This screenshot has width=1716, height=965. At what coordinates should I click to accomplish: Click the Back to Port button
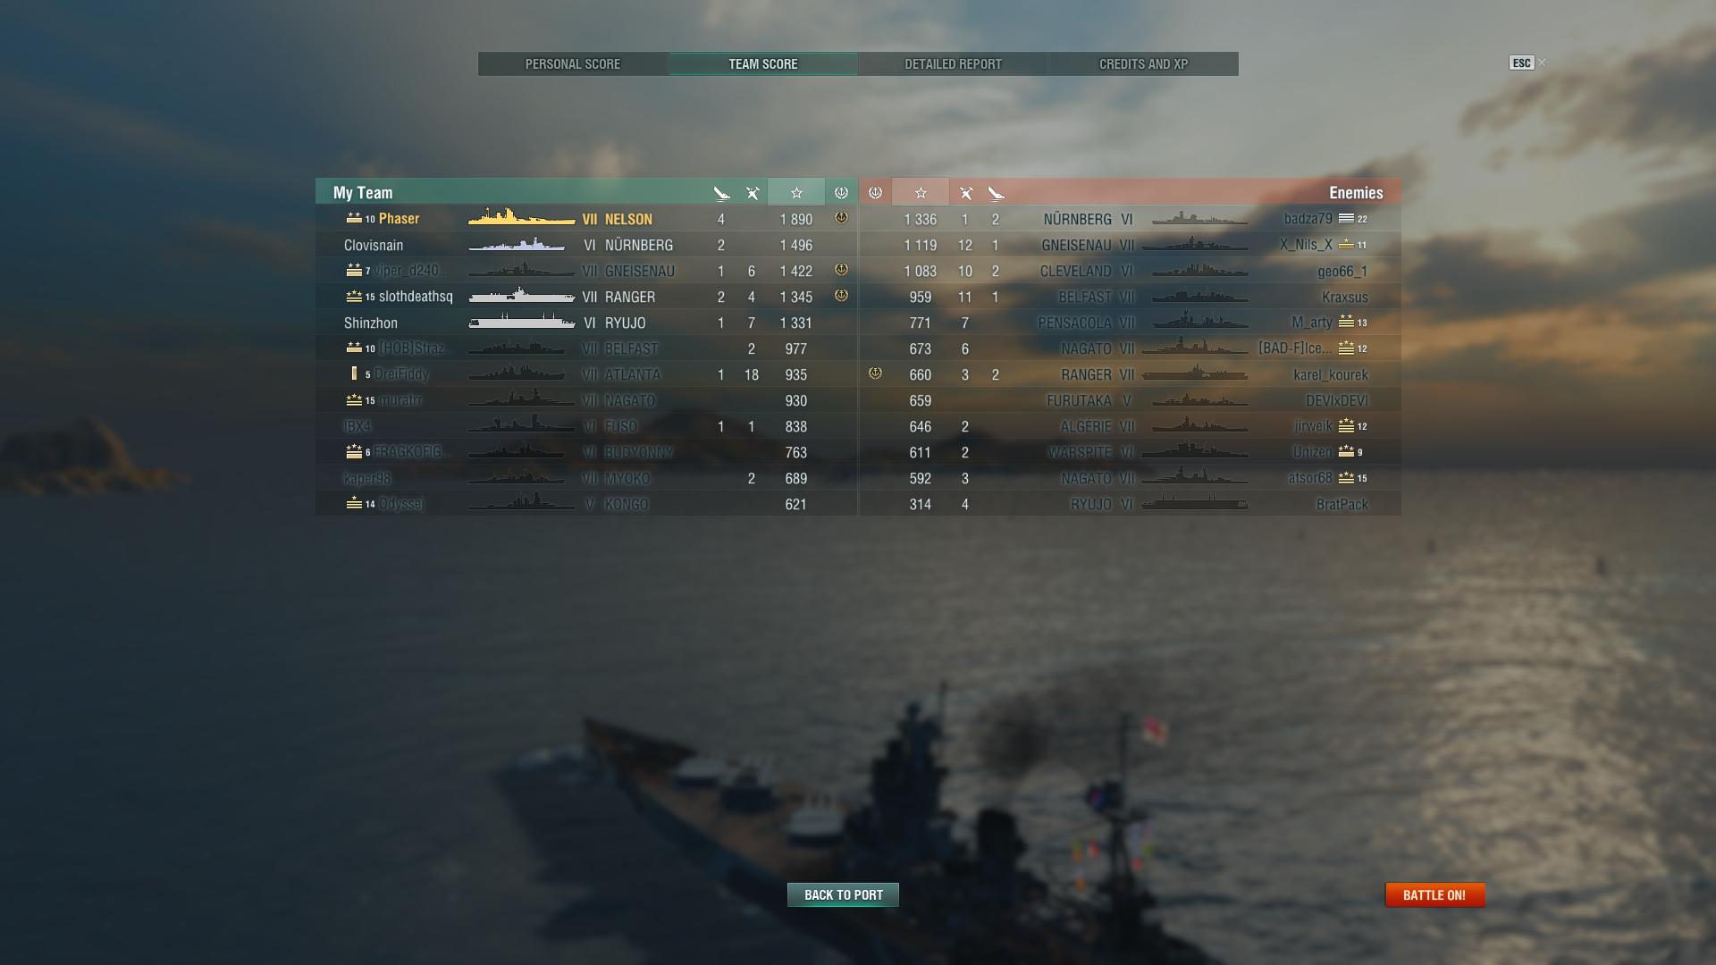(843, 894)
